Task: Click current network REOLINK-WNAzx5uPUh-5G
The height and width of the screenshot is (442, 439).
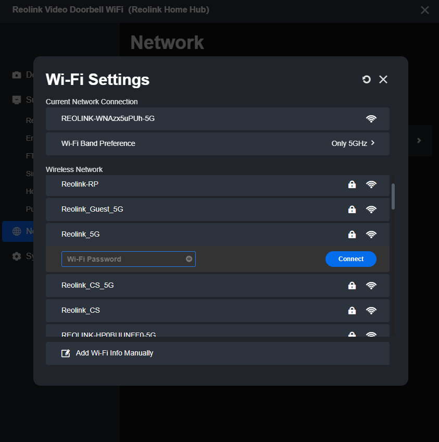Action: pos(217,119)
